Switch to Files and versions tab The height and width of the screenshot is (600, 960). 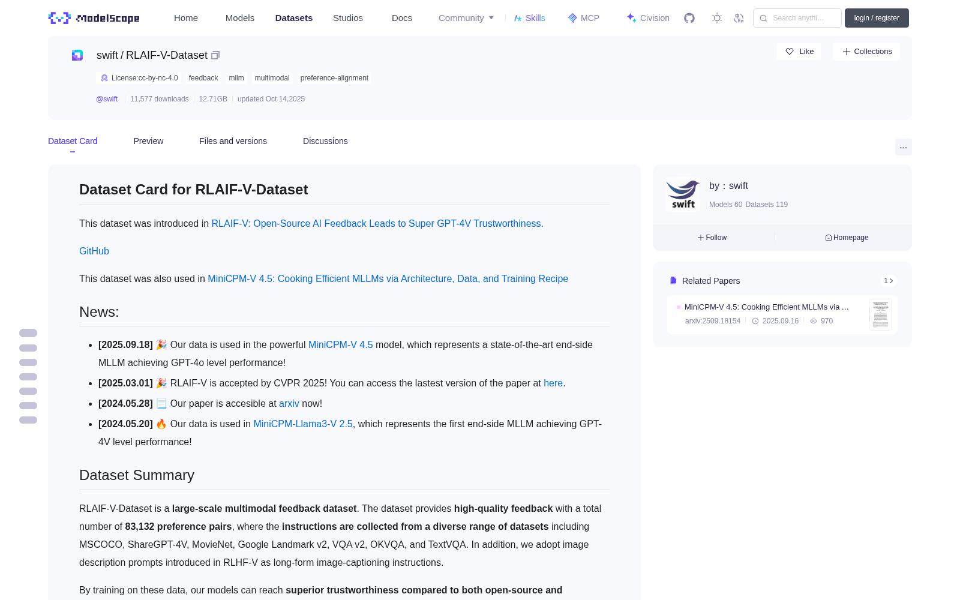point(233,141)
